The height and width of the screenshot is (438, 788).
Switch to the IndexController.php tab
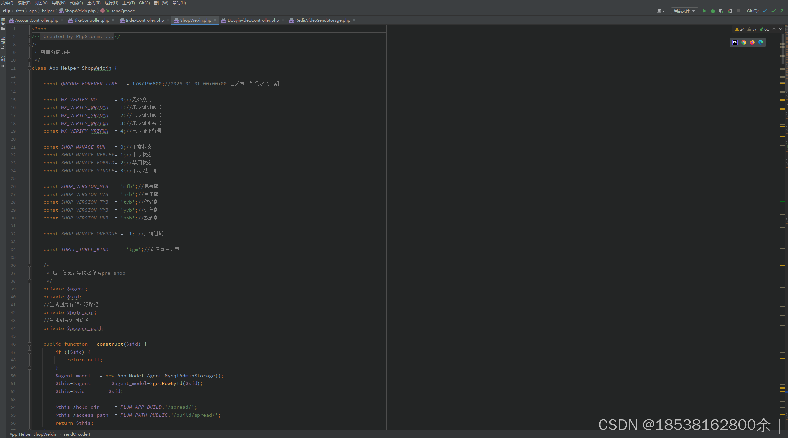pyautogui.click(x=144, y=20)
